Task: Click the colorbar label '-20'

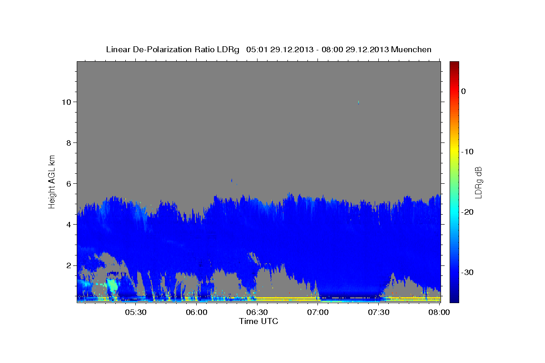Action: pyautogui.click(x=468, y=212)
